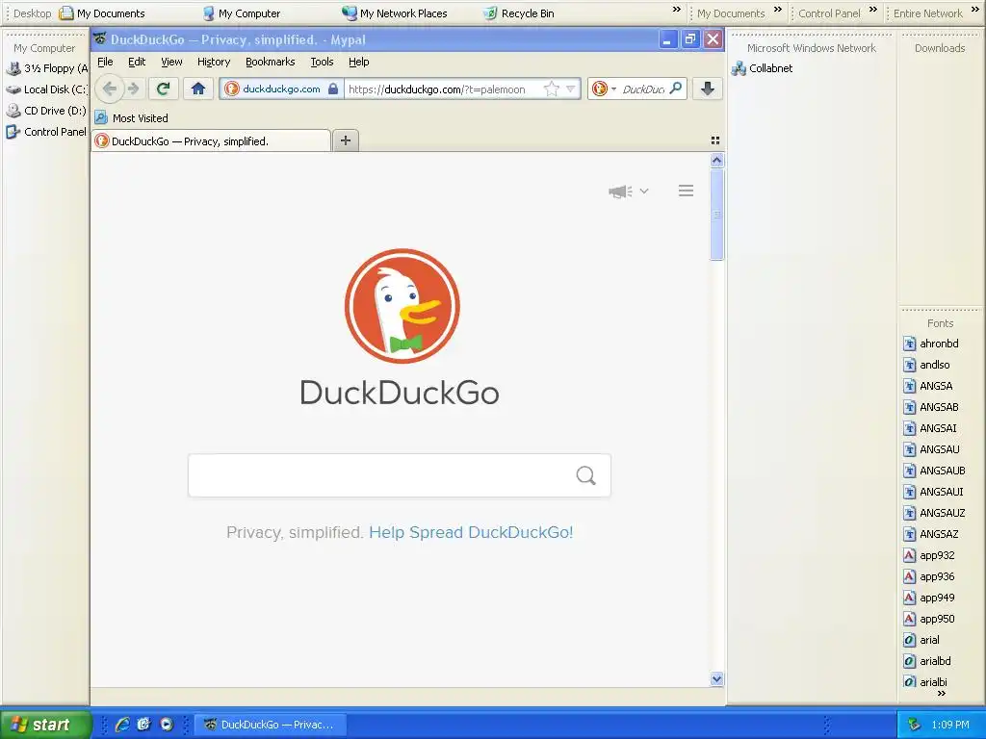The height and width of the screenshot is (739, 986).
Task: Open the arial font file
Action: pos(921,640)
